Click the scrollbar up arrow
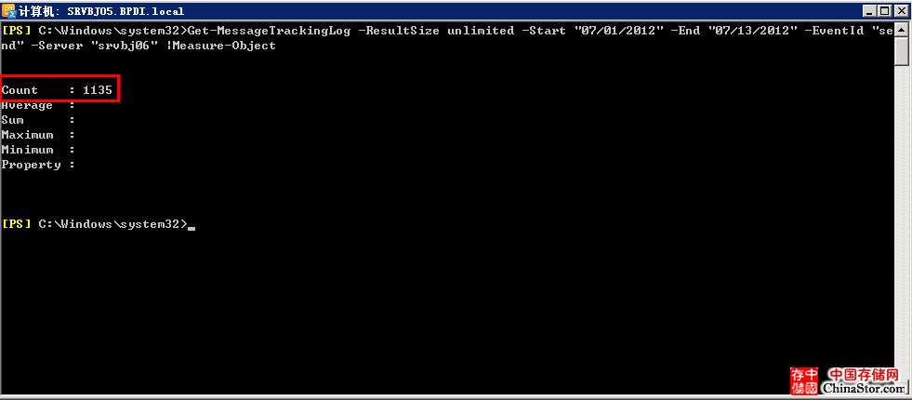 902,29
